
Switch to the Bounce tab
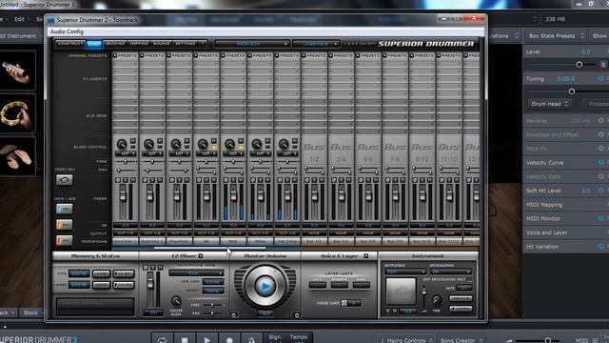[x=162, y=44]
